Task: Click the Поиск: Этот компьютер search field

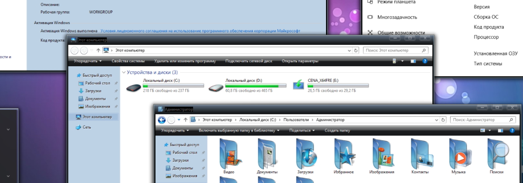Action: [x=396, y=51]
